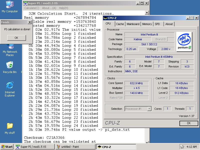Click the Intel Inside Pentium III logo
Image resolution: width=200 pixels, height=150 pixels.
[x=184, y=42]
